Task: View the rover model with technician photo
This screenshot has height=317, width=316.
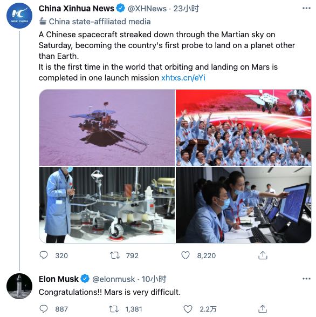Action: 107,205
